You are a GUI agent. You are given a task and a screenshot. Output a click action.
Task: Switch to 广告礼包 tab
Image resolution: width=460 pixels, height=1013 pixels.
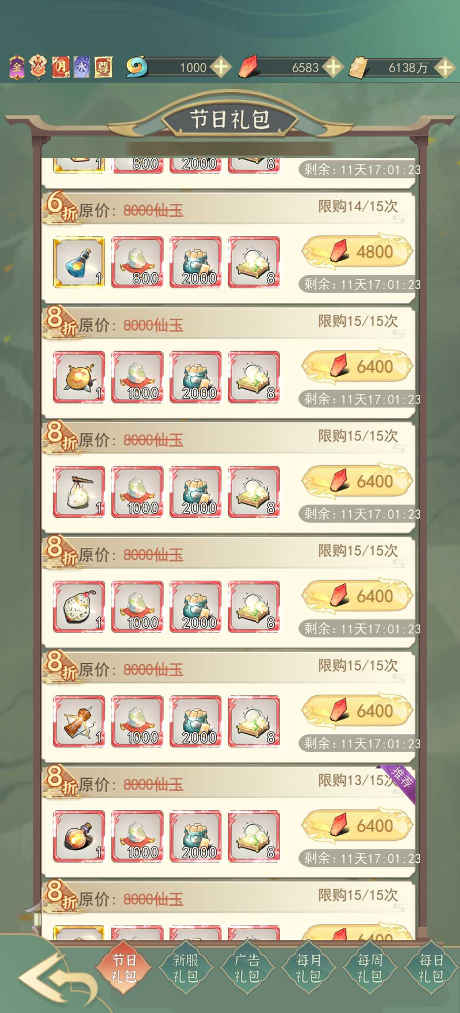247,968
